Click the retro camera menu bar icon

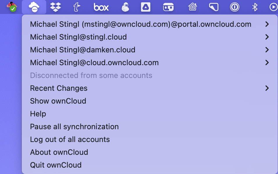169,7
